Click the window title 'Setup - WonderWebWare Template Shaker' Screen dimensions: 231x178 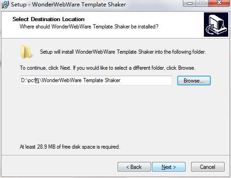coord(68,5)
